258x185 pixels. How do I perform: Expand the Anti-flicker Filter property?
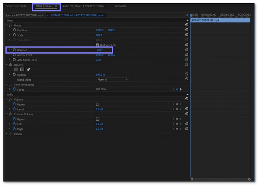9,60
